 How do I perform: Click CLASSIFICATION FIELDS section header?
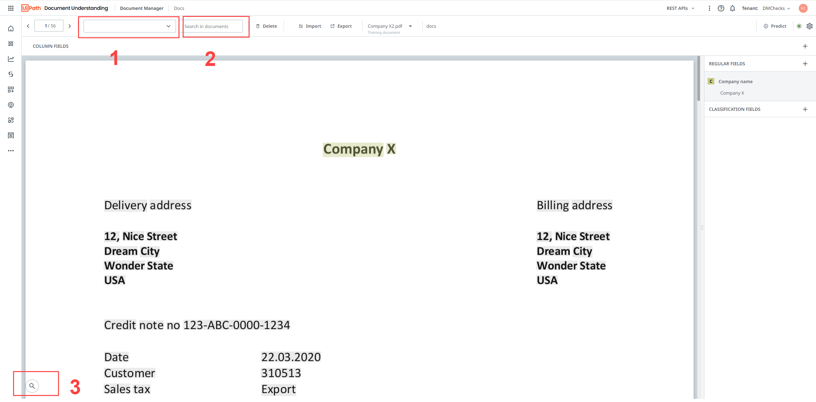(x=734, y=109)
